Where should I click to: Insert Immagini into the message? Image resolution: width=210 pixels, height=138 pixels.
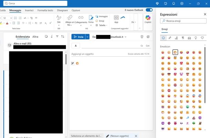[x=102, y=16]
